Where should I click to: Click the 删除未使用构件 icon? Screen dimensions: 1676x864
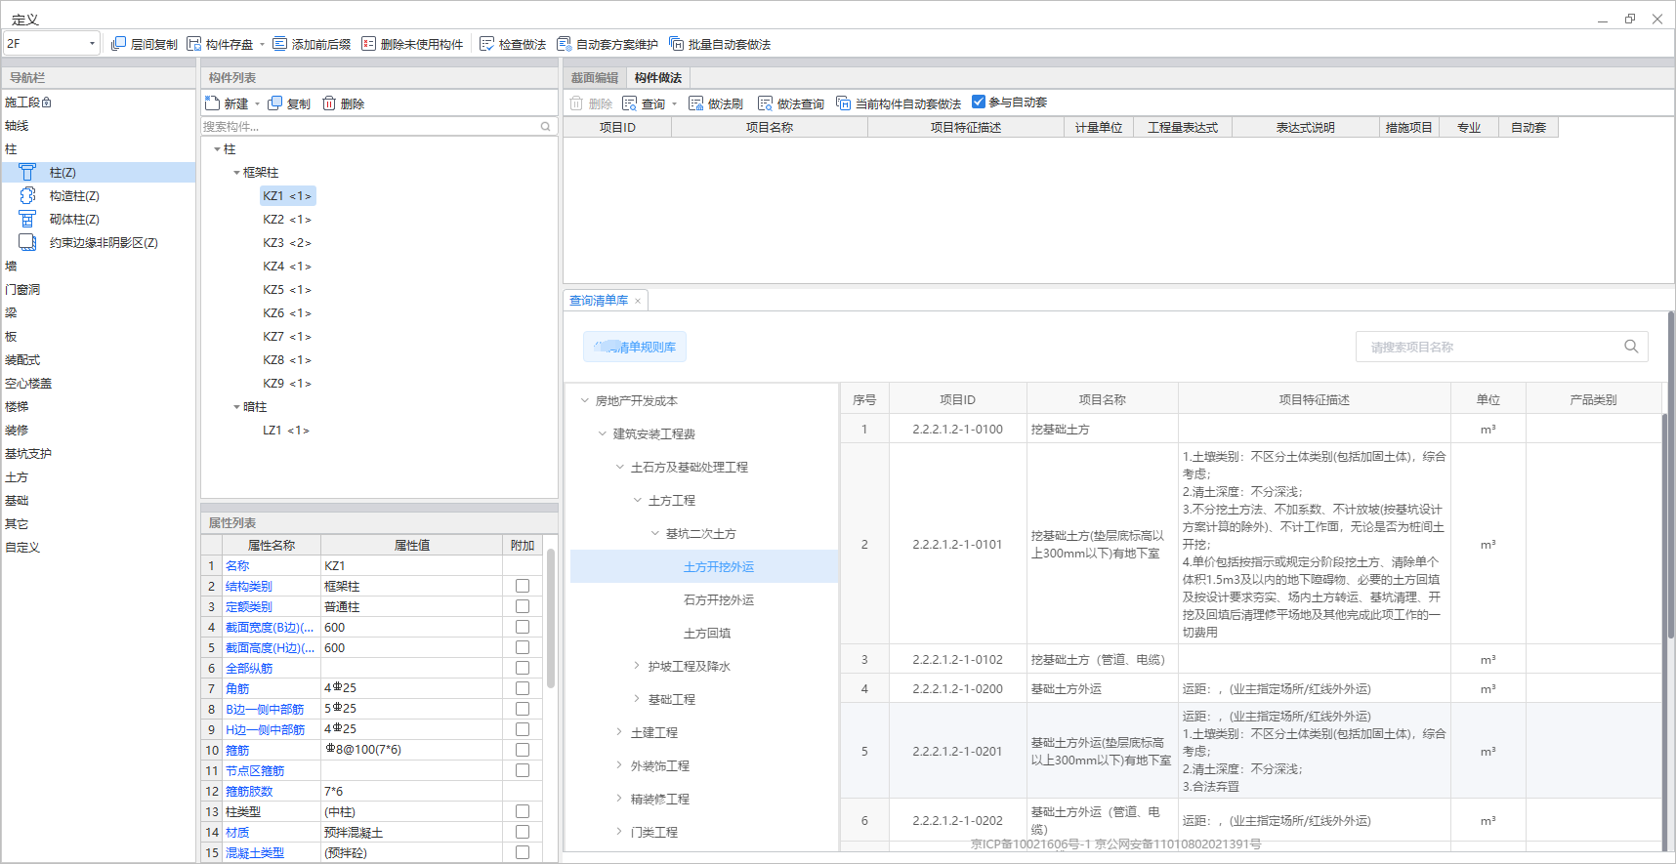point(368,44)
